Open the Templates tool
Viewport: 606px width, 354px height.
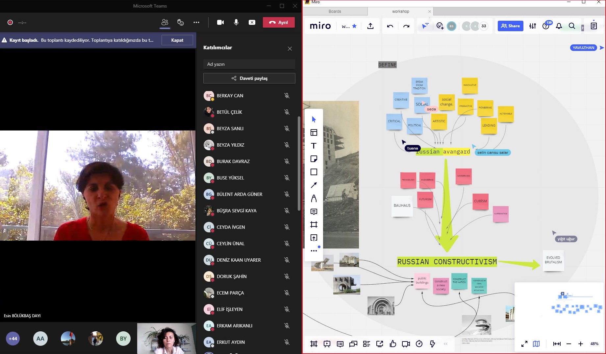point(314,132)
